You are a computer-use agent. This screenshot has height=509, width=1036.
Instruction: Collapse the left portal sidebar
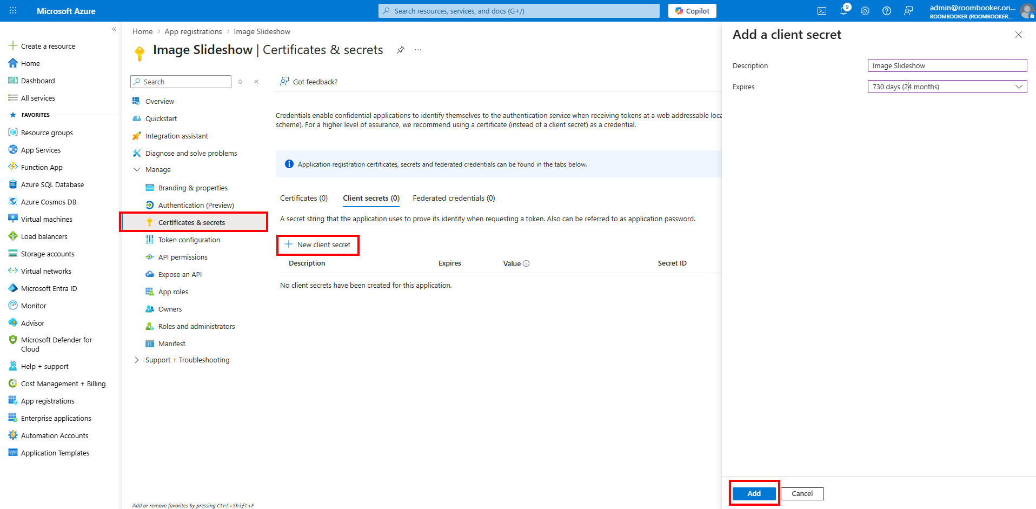tap(114, 29)
